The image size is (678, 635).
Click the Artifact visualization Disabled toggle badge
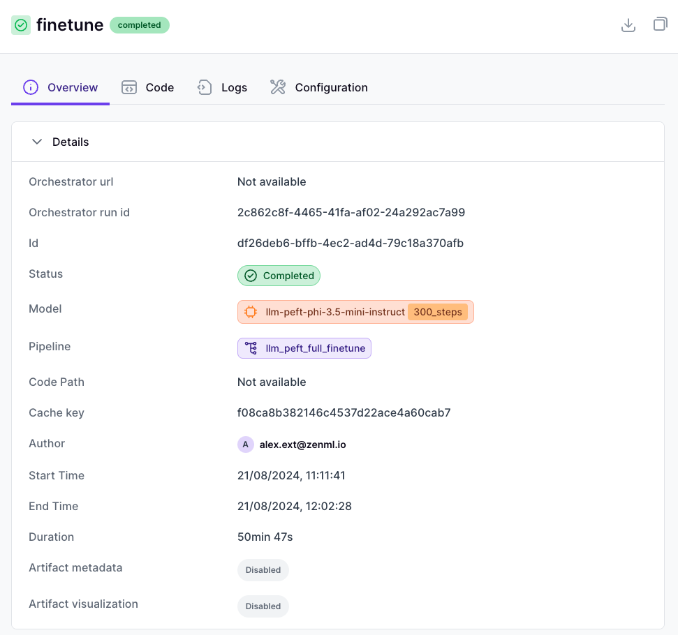[263, 606]
